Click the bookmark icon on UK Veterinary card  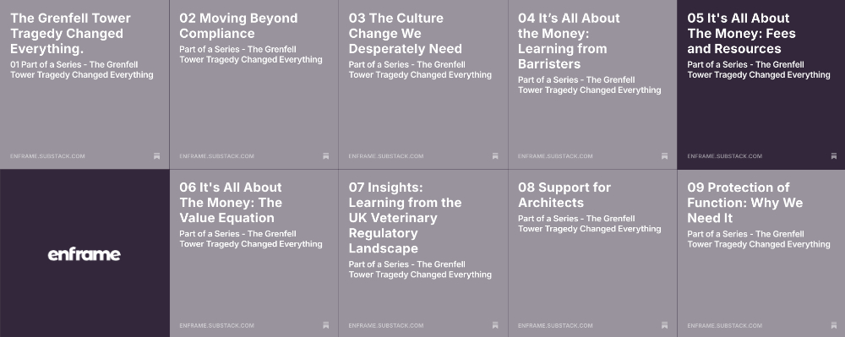[494, 325]
